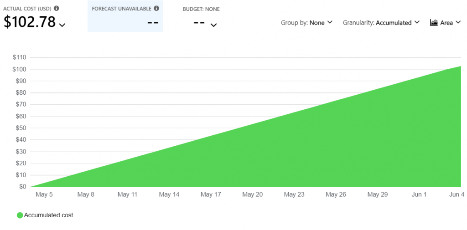The image size is (467, 230).
Task: Click the Jun 4 date on x-axis
Action: click(x=457, y=194)
